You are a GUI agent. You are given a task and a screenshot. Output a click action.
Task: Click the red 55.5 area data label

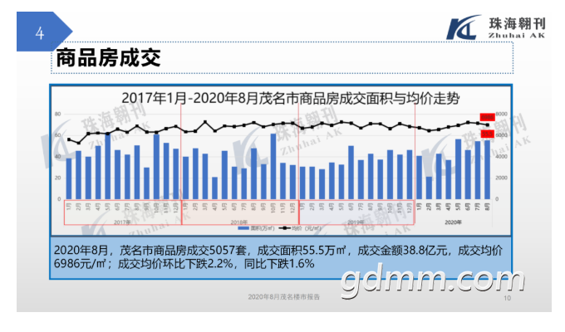pos(487,134)
